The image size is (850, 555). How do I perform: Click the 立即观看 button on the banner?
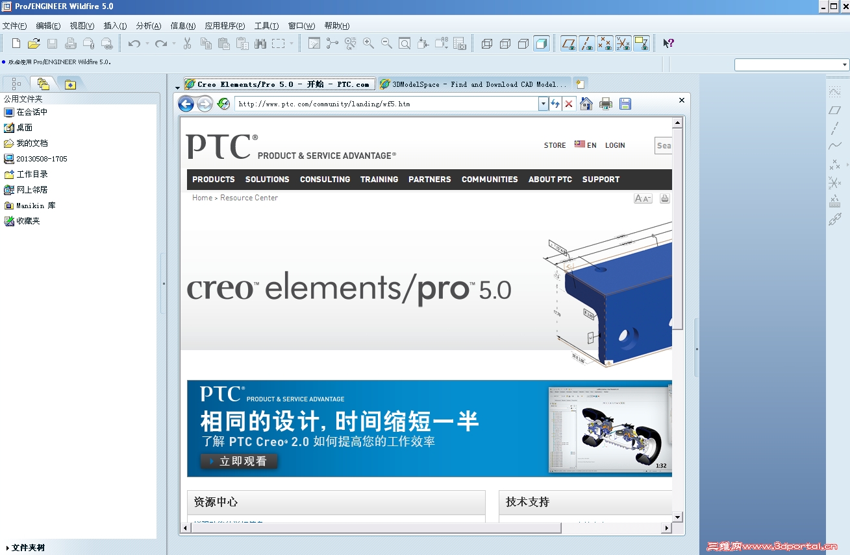pos(239,461)
